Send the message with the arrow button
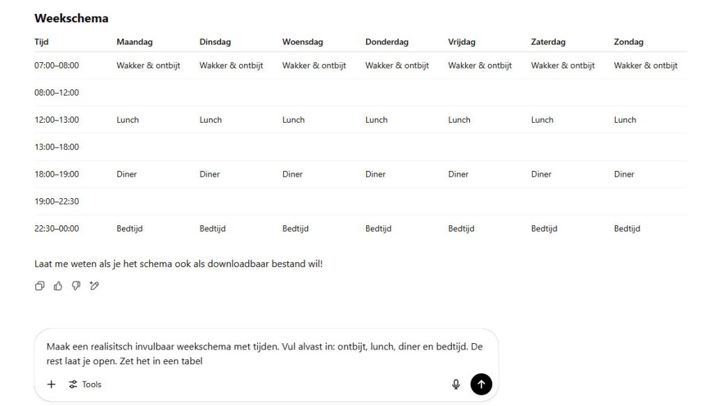This screenshot has height=406, width=714. [481, 384]
